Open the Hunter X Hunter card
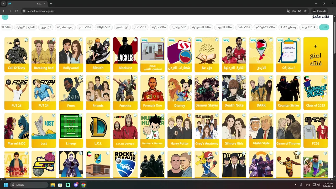 [x=153, y=130]
